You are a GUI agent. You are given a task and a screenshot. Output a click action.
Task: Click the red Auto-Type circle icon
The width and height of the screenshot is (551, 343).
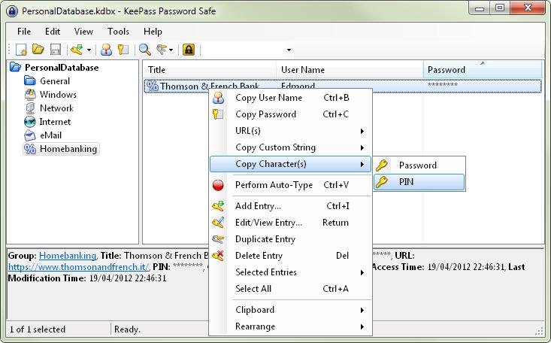[x=218, y=185]
